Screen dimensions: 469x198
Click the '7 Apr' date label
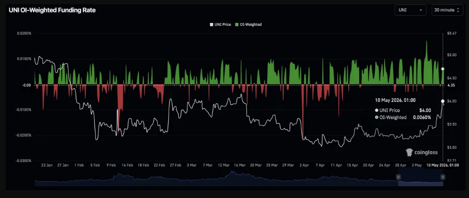[320, 165]
